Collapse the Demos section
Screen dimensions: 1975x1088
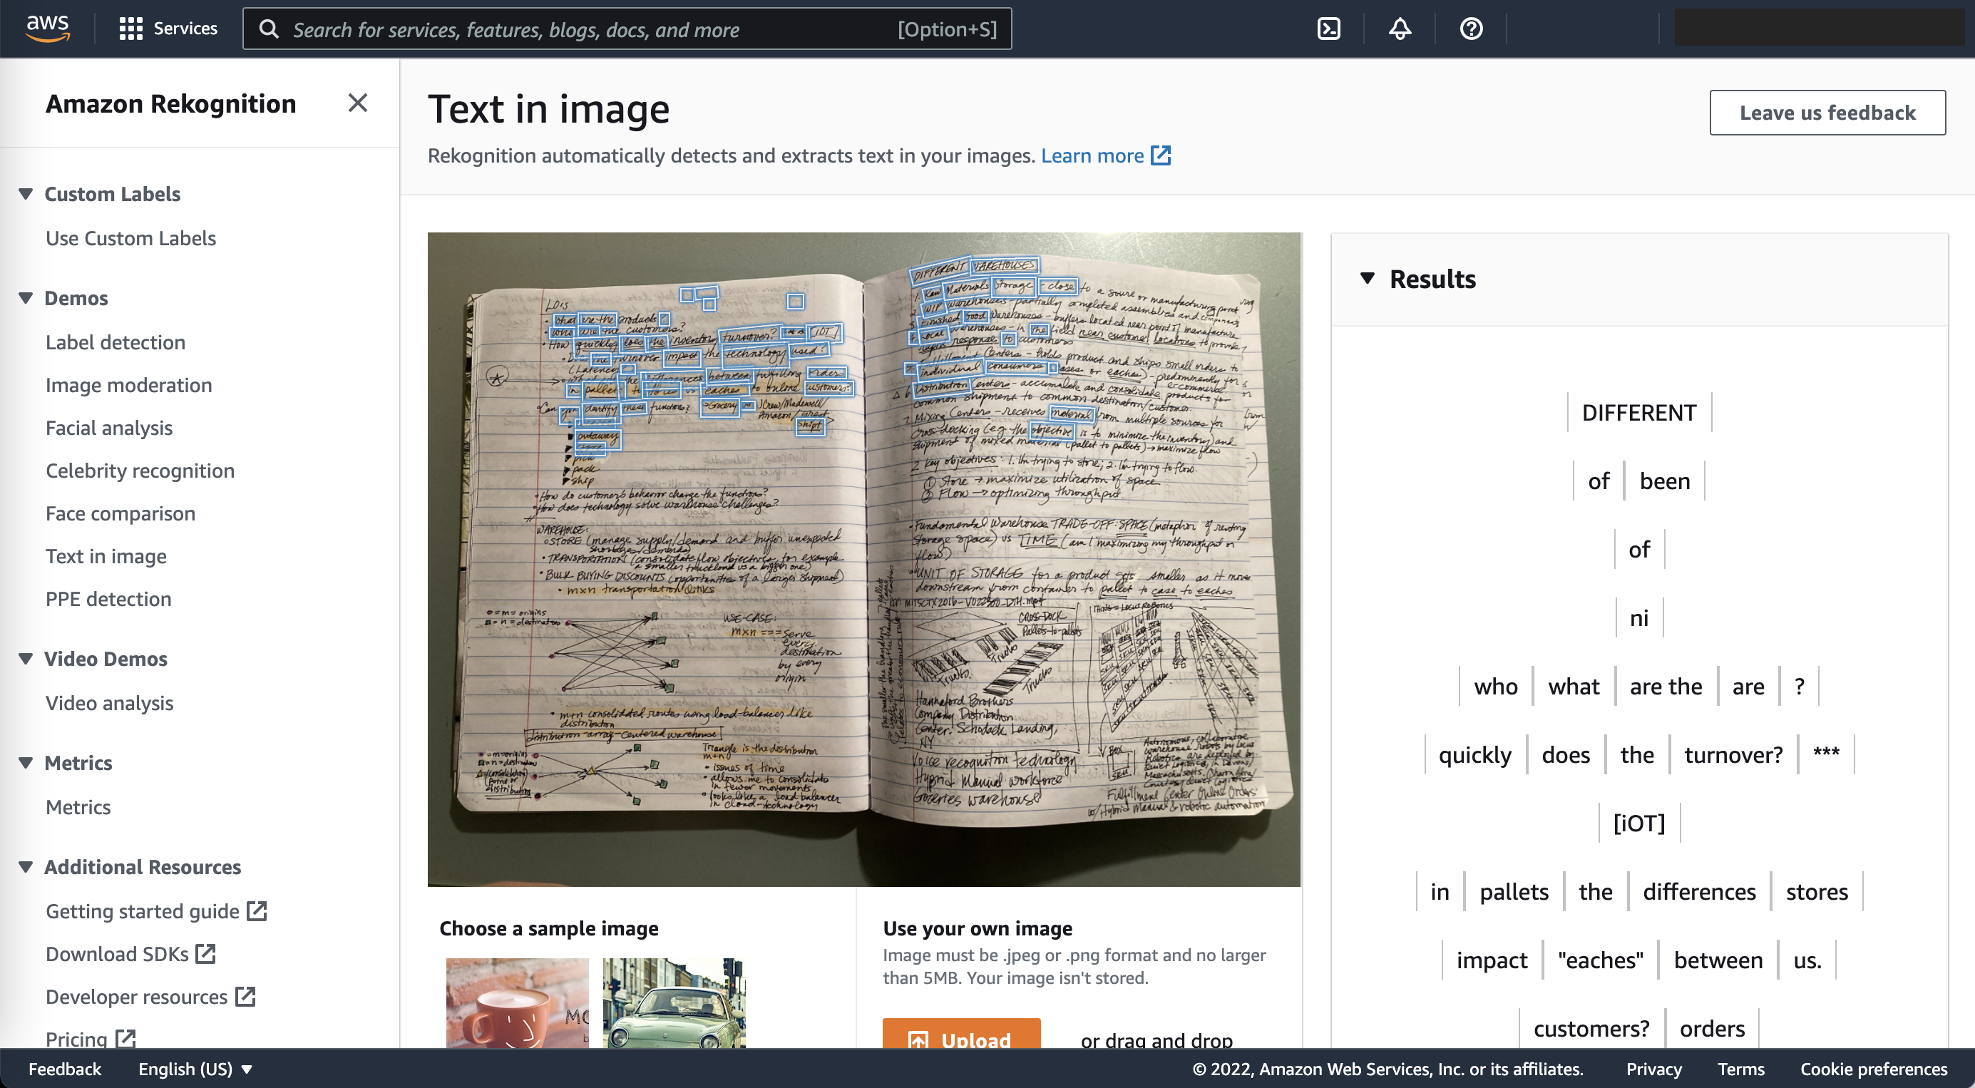click(26, 298)
